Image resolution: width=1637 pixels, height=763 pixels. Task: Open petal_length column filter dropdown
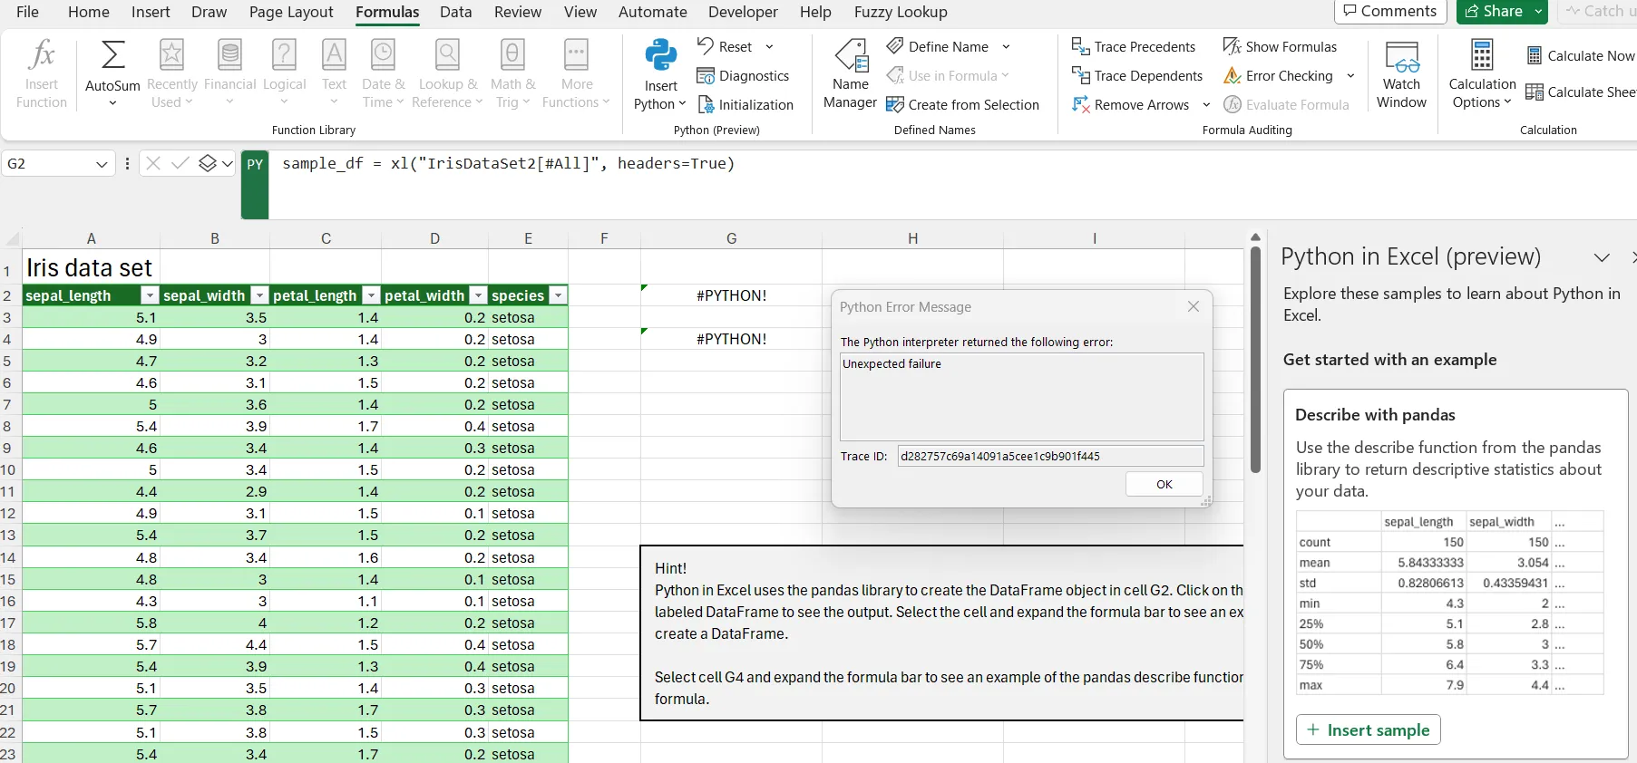click(x=371, y=295)
